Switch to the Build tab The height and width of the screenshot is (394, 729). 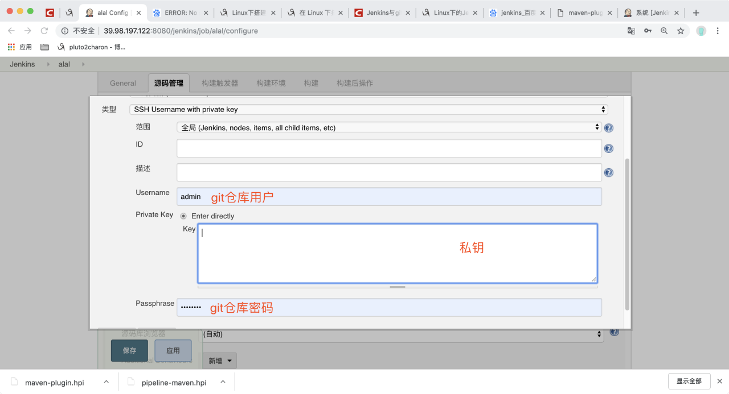pyautogui.click(x=311, y=83)
